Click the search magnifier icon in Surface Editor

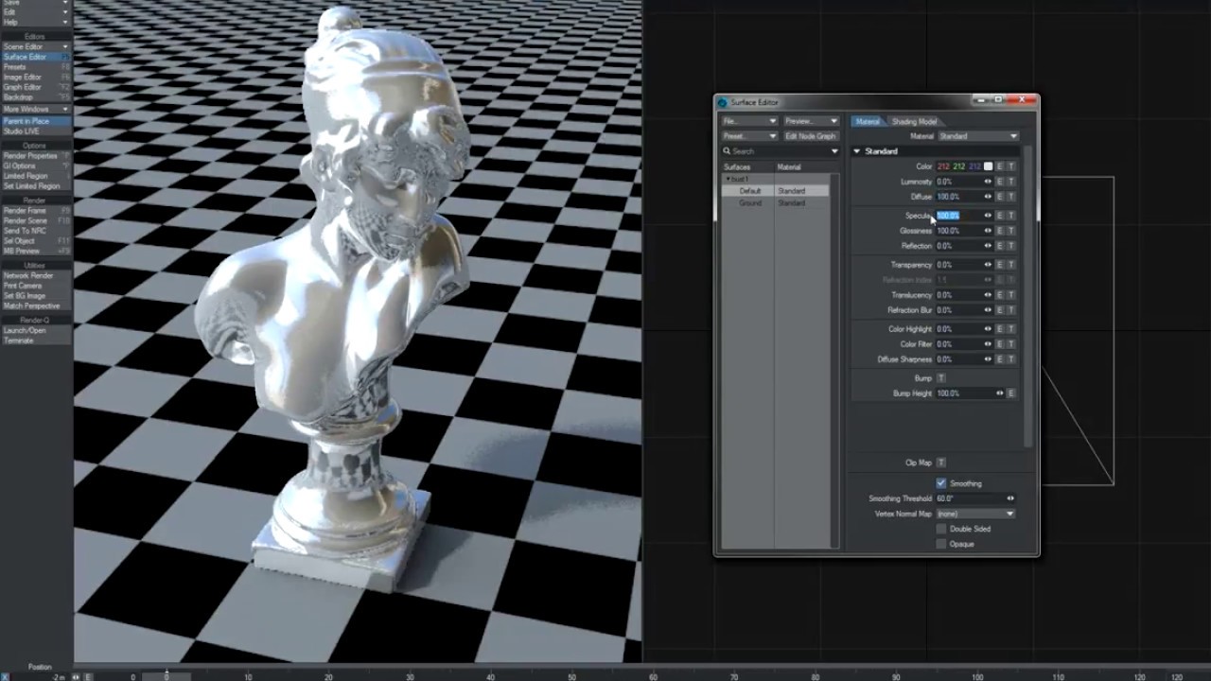point(727,151)
